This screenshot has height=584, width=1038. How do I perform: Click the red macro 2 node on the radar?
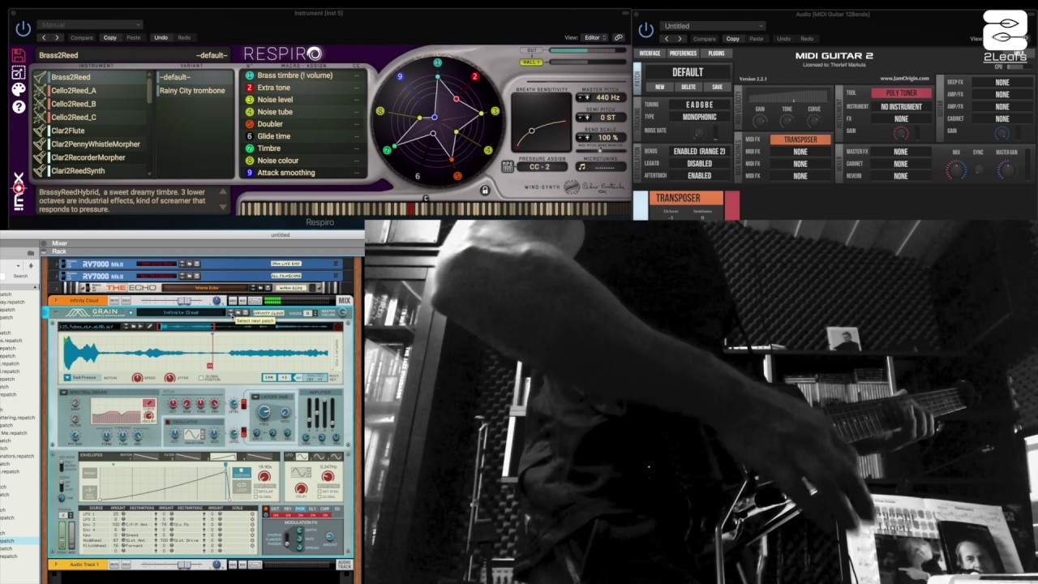(x=475, y=77)
